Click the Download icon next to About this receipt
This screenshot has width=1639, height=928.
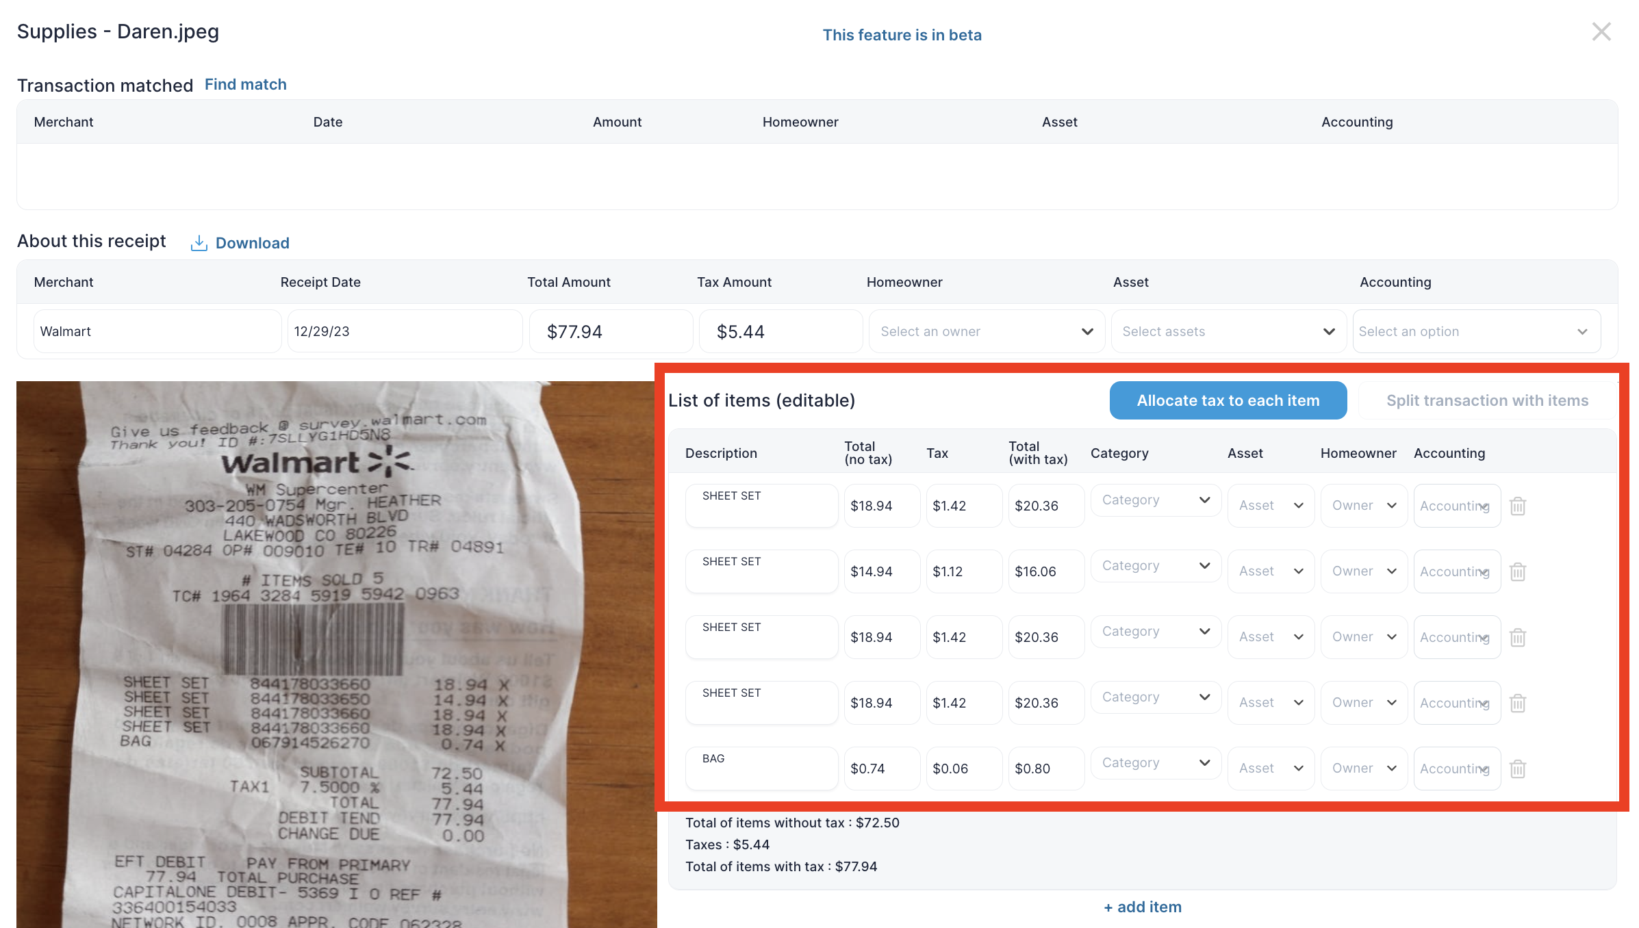(x=199, y=243)
